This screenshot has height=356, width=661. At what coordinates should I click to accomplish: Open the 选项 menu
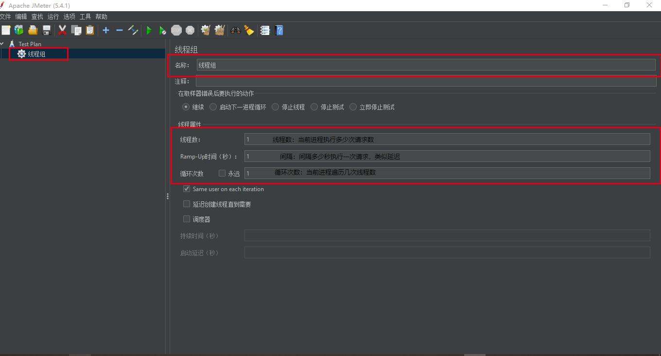click(69, 17)
